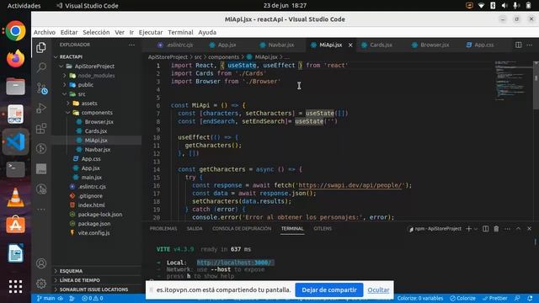Open the Archivo menu
The width and height of the screenshot is (539, 303).
click(x=45, y=32)
